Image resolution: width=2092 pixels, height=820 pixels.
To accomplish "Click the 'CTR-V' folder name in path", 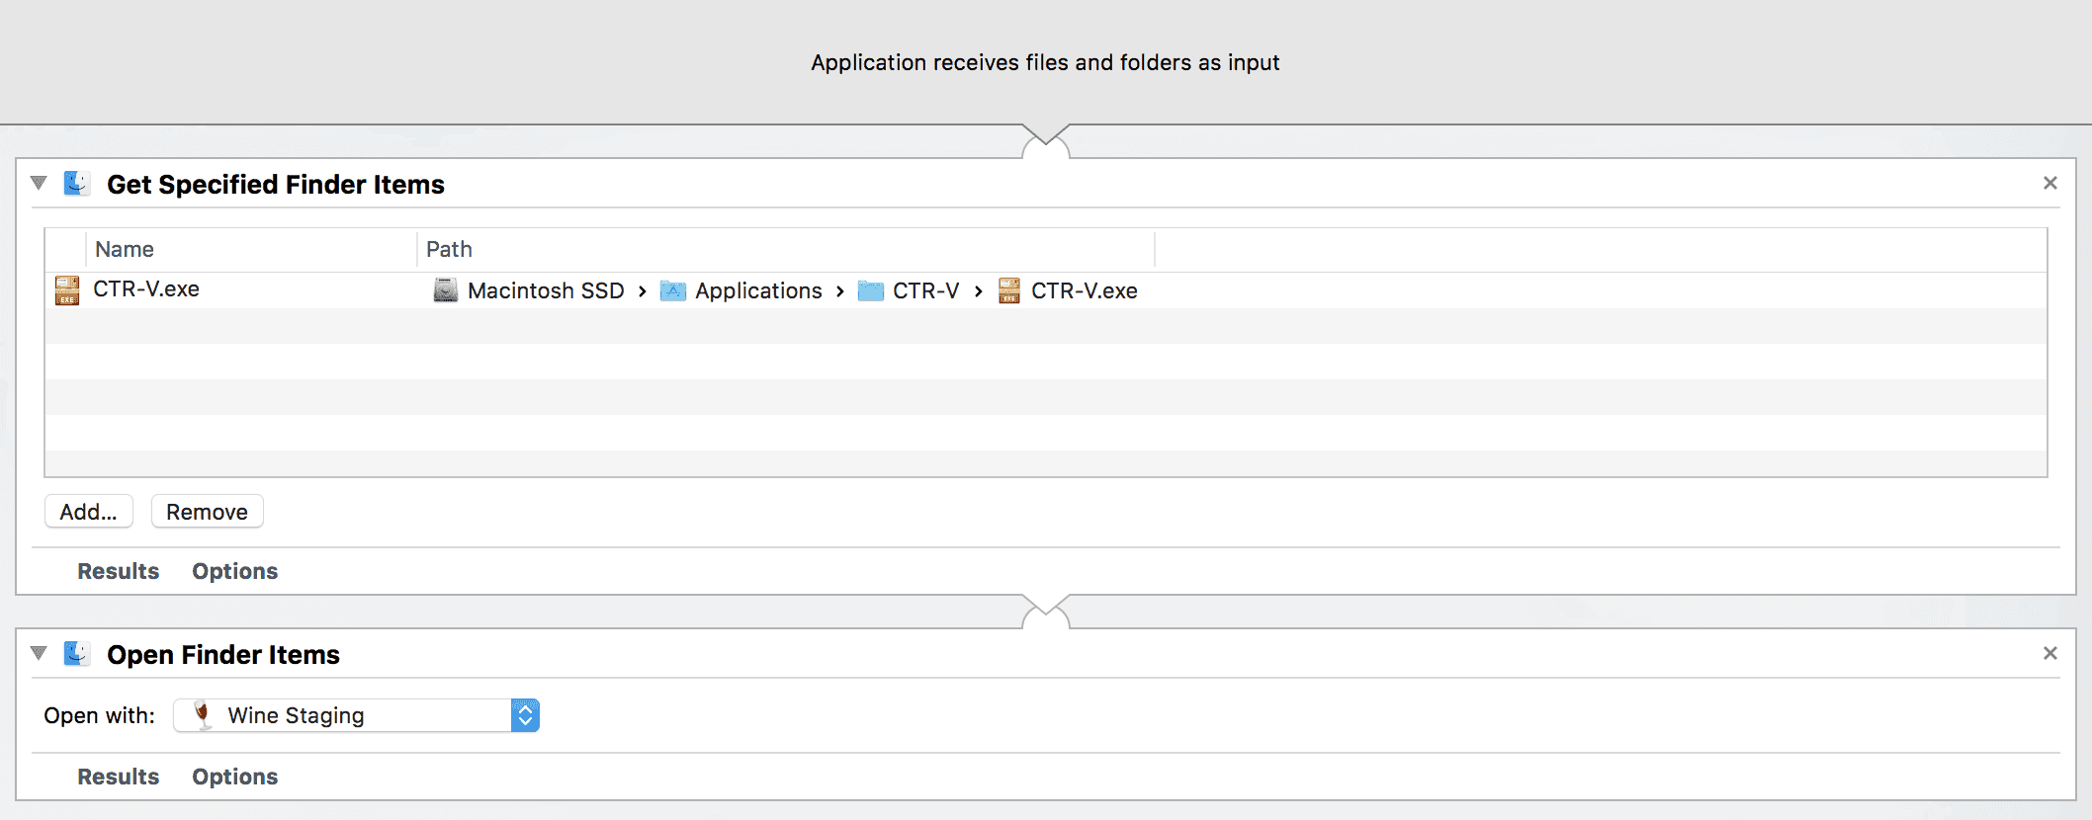I will 926,290.
